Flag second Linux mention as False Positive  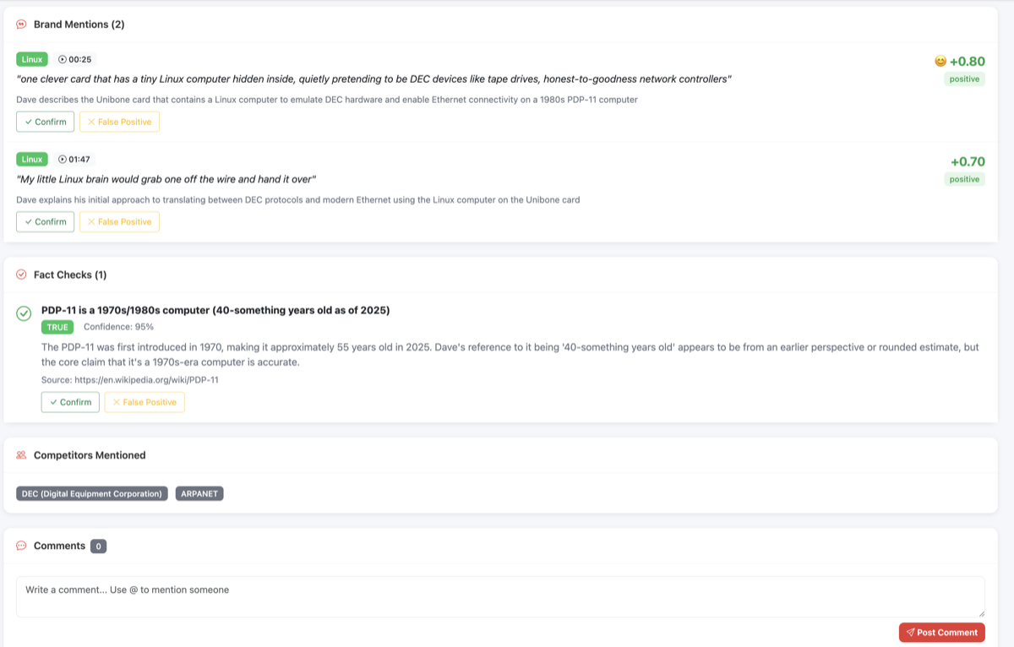point(119,221)
